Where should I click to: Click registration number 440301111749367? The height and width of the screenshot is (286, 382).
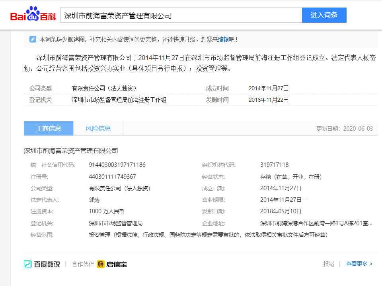[x=112, y=177]
